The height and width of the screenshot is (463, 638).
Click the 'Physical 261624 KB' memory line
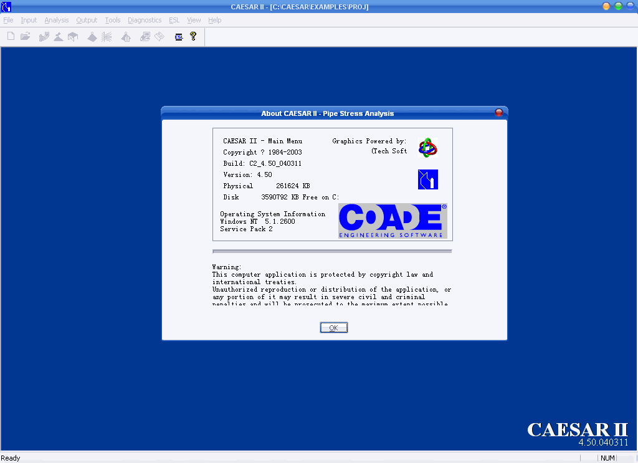[x=267, y=186]
